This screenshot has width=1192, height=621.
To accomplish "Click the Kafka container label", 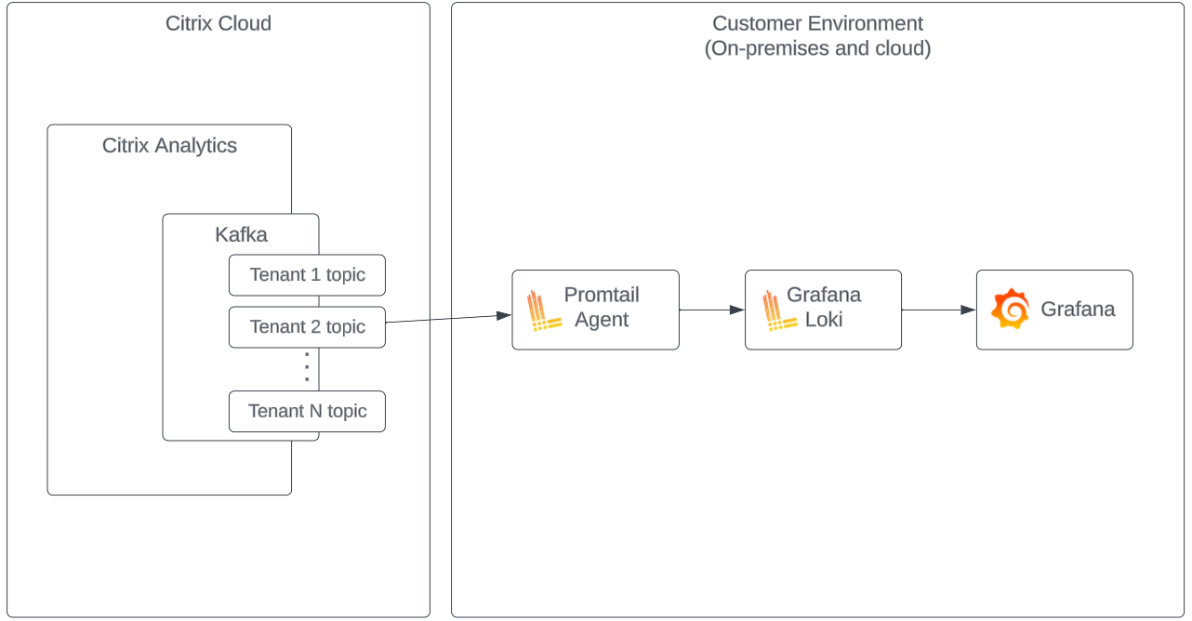I will click(x=241, y=234).
